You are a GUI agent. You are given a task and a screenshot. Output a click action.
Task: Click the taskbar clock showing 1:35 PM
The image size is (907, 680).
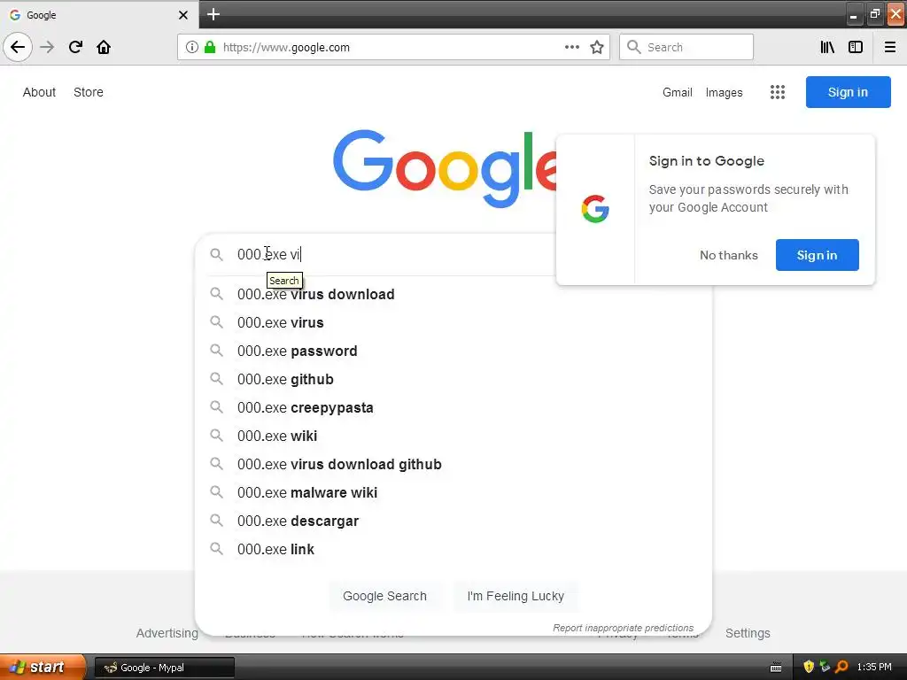[x=874, y=668]
